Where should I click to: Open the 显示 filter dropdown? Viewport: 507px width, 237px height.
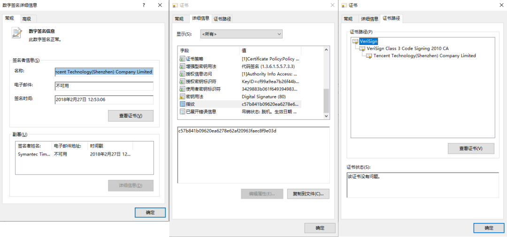[x=241, y=34]
